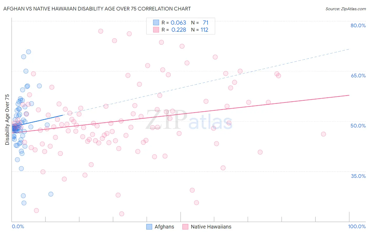This screenshot has width=369, height=234.
Task: Click the 65.0% y-axis label
Action: click(x=358, y=76)
